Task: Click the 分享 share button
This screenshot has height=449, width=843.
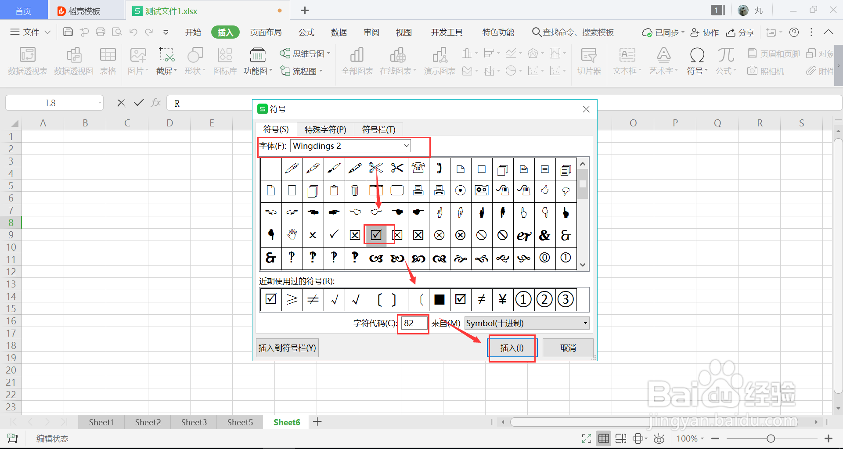Action: point(740,32)
